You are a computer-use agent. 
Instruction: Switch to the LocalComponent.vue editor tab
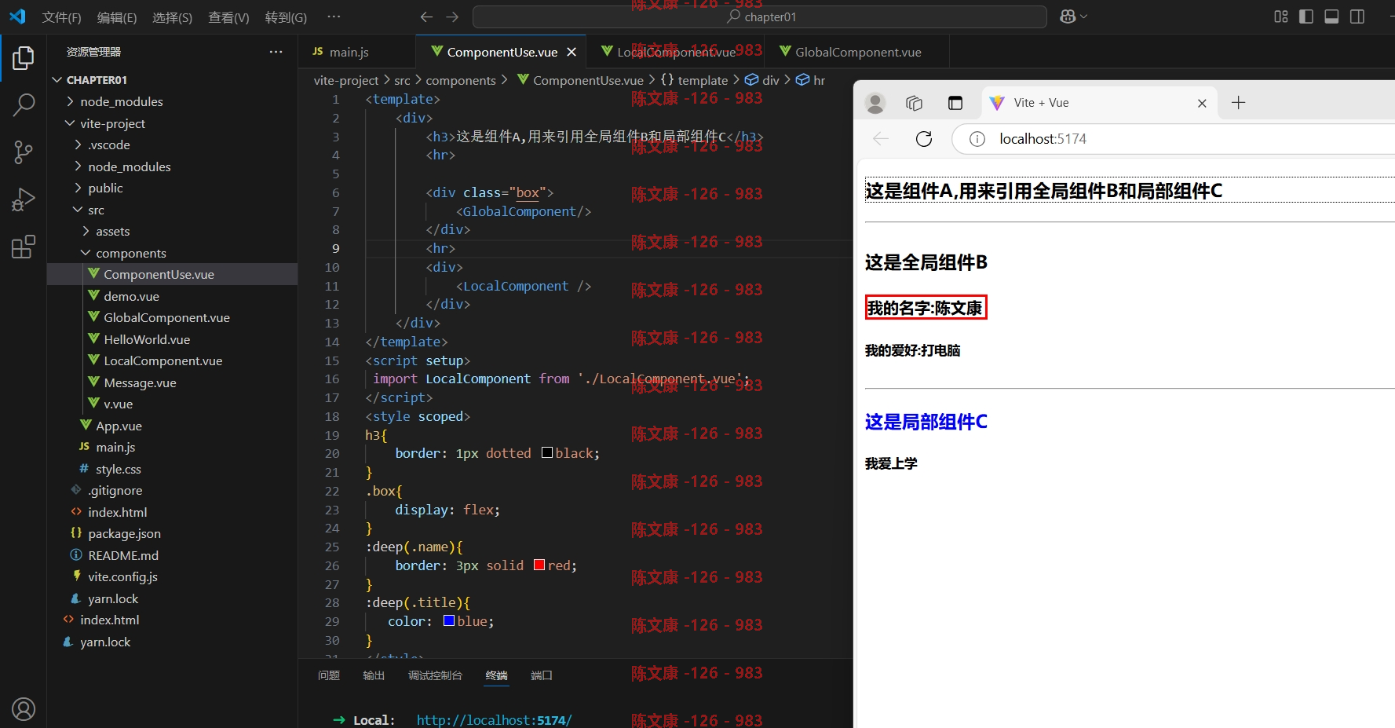(676, 52)
